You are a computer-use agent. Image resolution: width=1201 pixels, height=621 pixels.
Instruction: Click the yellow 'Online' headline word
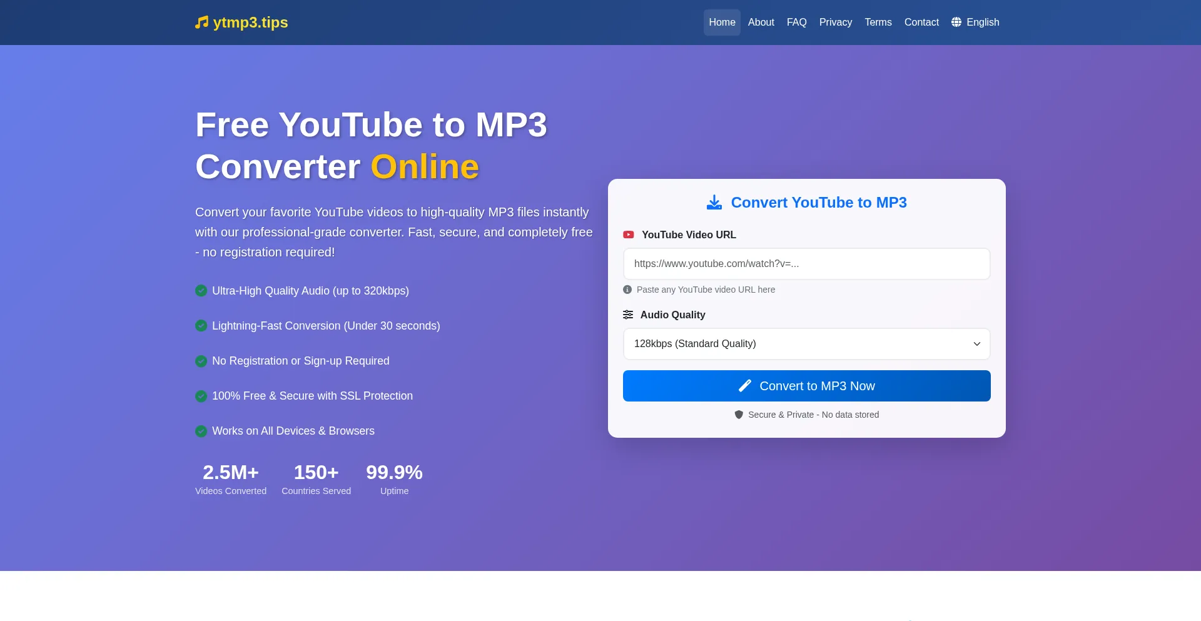point(425,166)
